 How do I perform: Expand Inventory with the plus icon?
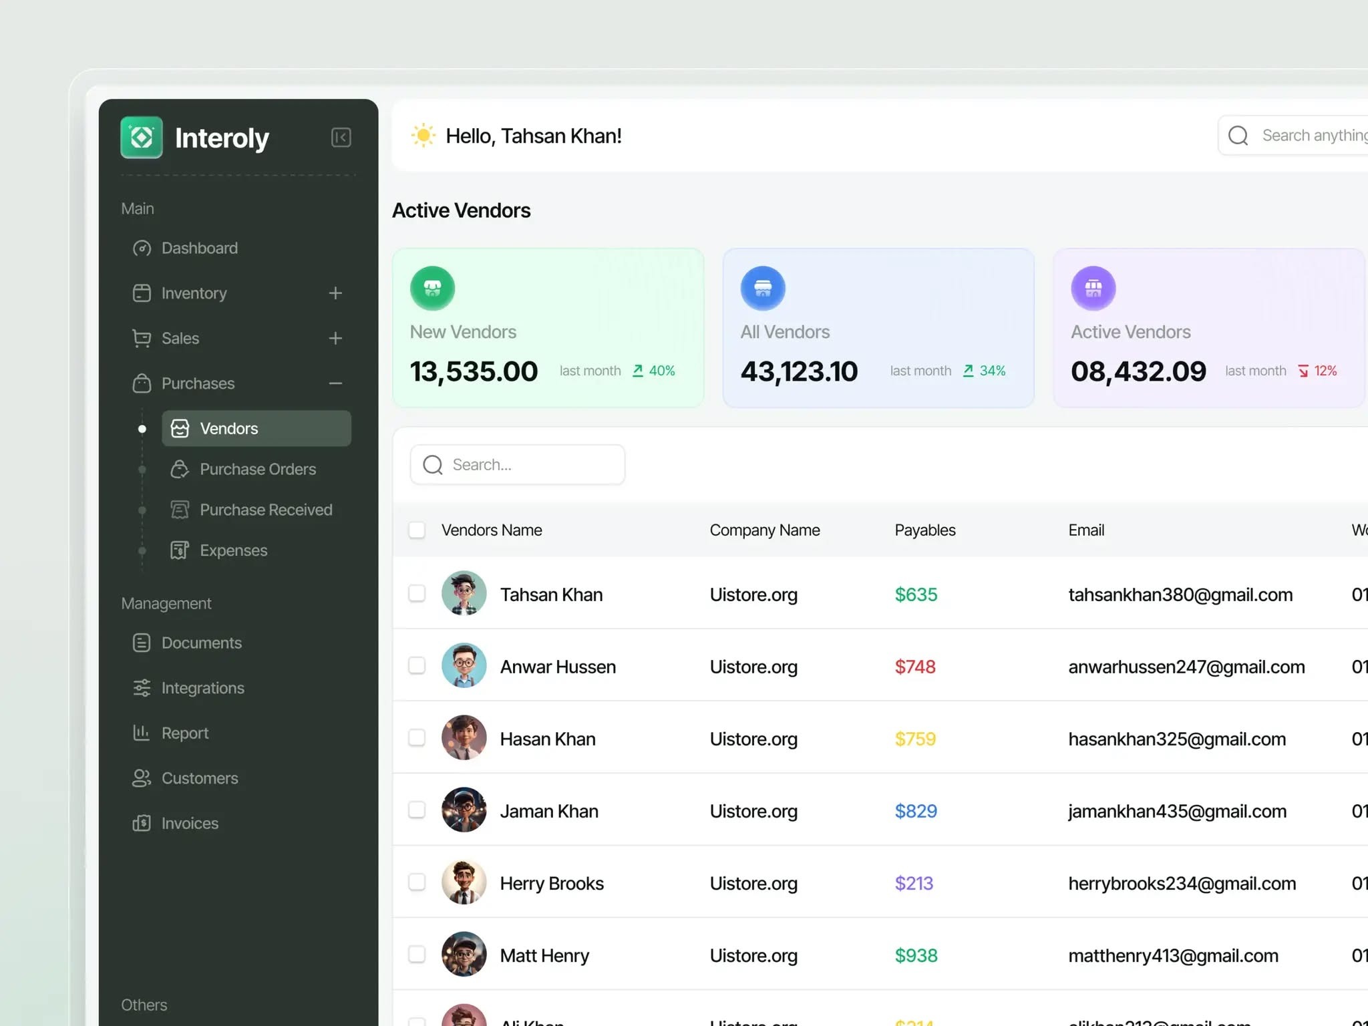point(335,293)
